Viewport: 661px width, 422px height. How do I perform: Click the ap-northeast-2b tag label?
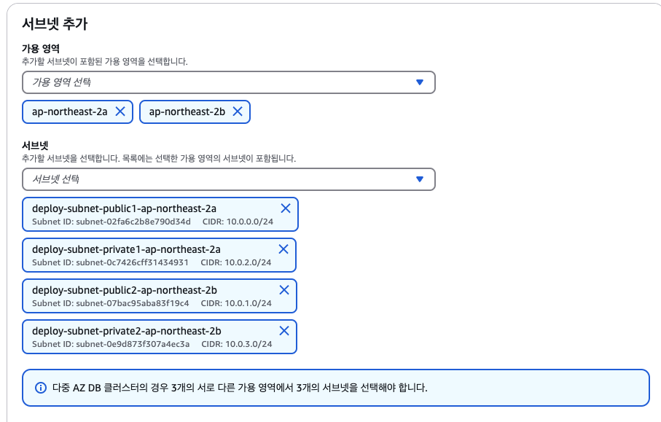[187, 112]
